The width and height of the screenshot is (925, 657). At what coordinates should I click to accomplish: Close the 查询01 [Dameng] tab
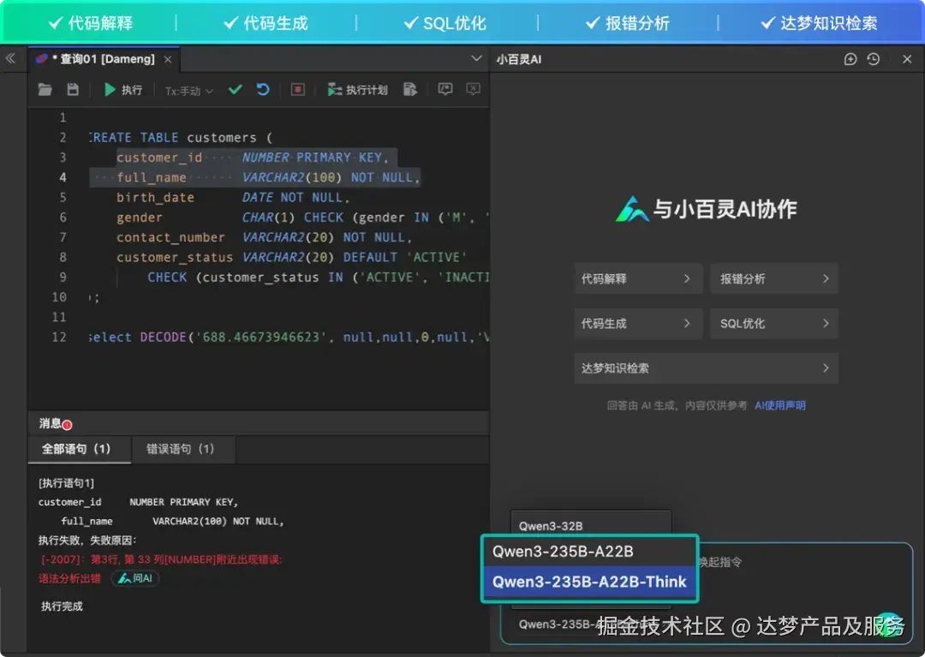(168, 60)
